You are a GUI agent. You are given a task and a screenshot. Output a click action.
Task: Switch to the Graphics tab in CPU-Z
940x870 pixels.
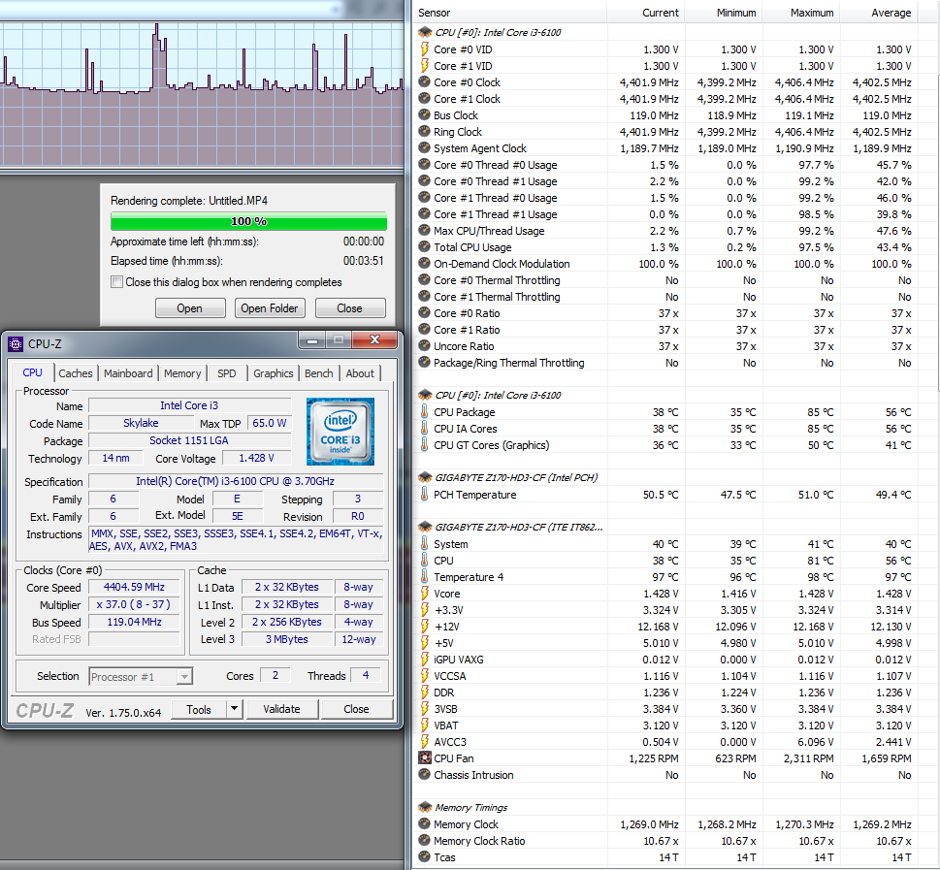pos(274,373)
